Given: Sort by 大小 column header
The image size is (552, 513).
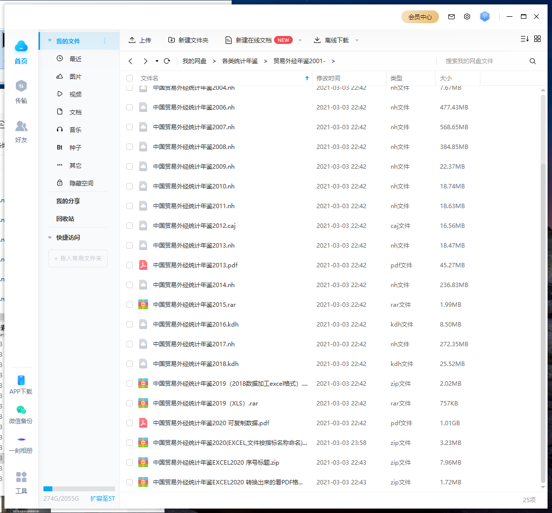Looking at the screenshot, I should click(x=446, y=78).
